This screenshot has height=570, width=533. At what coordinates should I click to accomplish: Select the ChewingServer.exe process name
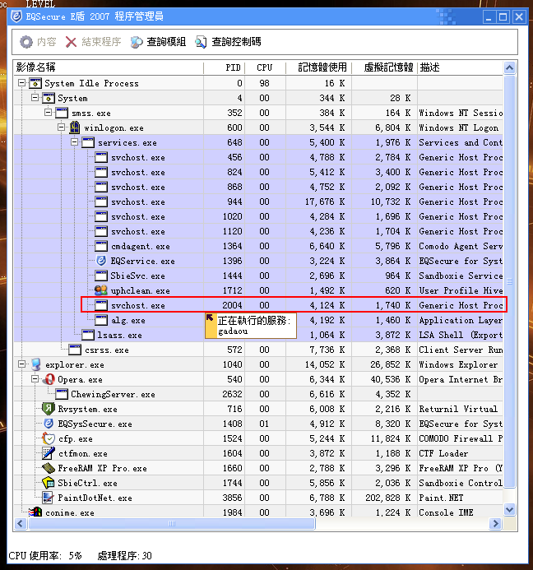tap(113, 395)
